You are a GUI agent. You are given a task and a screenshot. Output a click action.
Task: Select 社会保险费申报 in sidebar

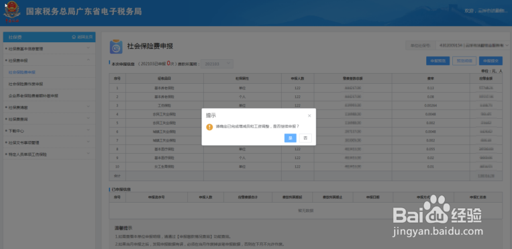(x=22, y=72)
